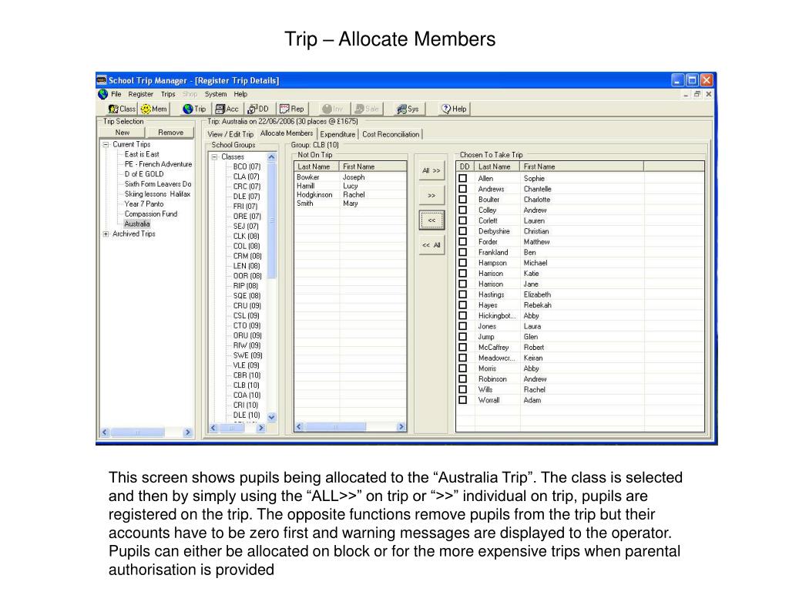Tick the DD checkbox for Jones Laura
789x592 pixels.
coord(463,326)
